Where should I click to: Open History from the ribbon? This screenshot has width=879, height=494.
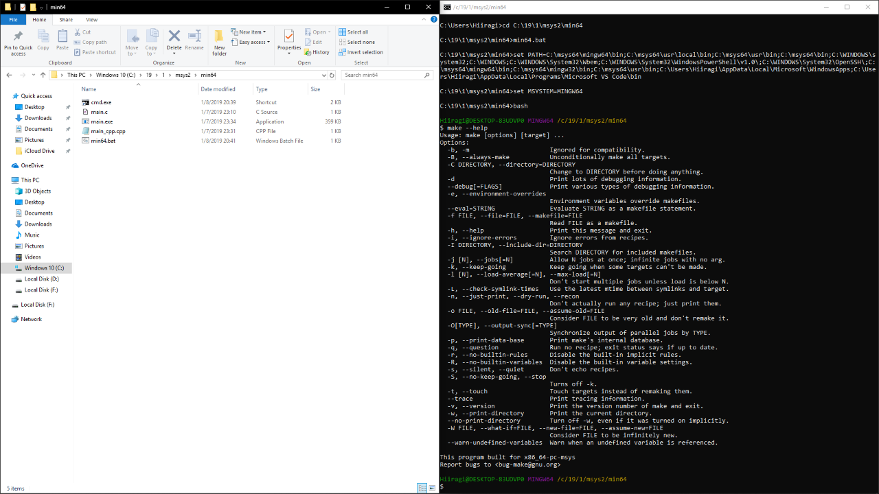[x=317, y=52]
